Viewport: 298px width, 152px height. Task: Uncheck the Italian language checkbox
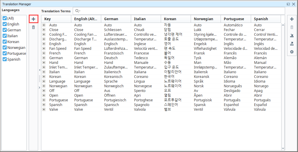pyautogui.click(x=5, y=36)
